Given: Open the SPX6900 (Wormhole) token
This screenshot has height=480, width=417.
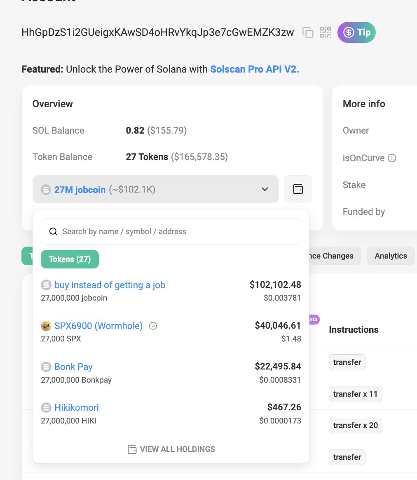Looking at the screenshot, I should 98,326.
